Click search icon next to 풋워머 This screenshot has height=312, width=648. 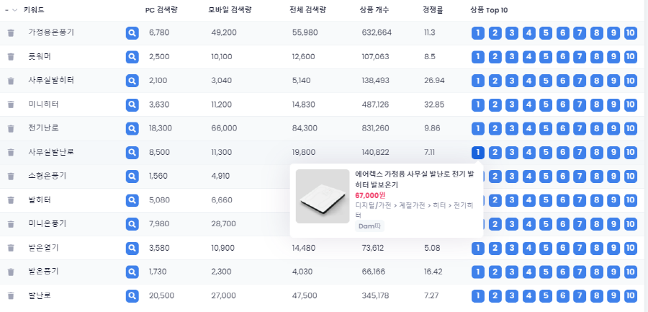(132, 57)
